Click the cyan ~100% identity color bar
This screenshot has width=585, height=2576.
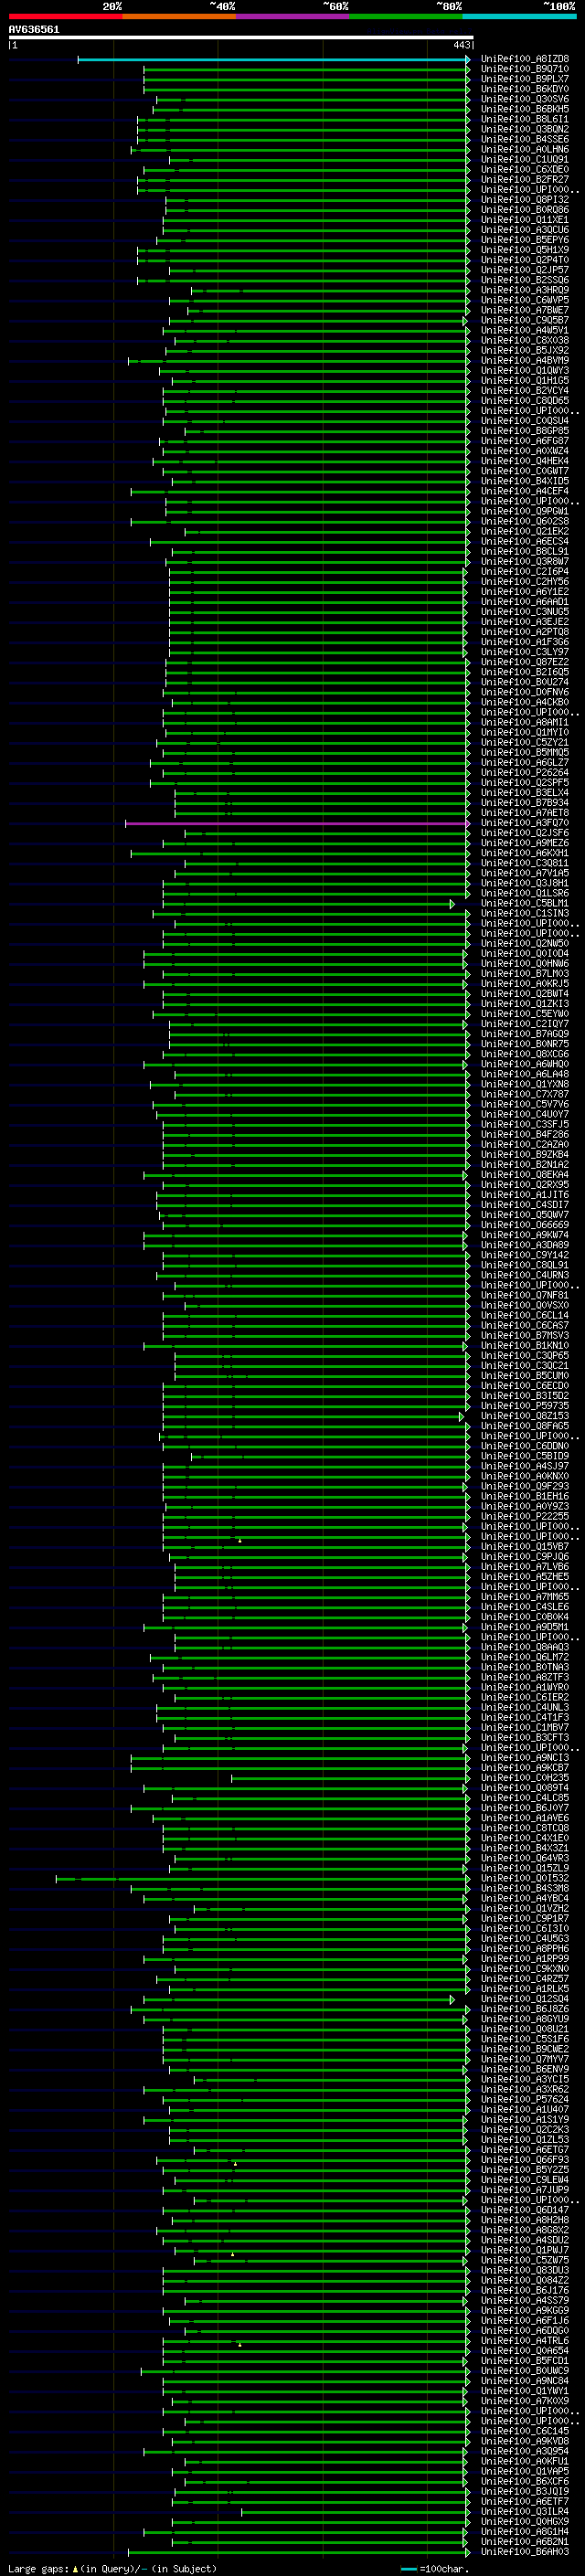point(519,17)
